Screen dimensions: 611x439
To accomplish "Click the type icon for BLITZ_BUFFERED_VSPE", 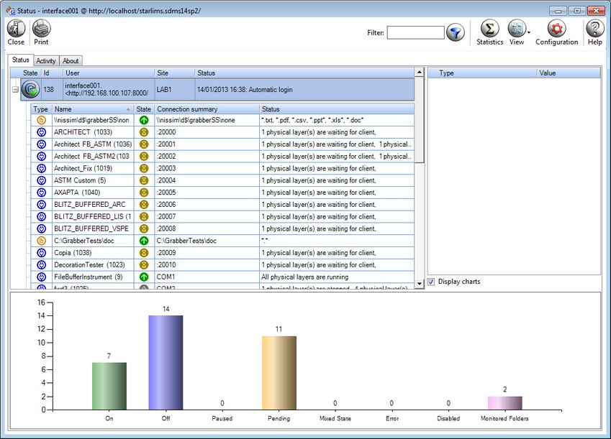I will (41, 228).
